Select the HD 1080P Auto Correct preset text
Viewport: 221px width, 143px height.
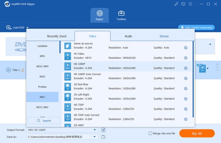point(87,74)
